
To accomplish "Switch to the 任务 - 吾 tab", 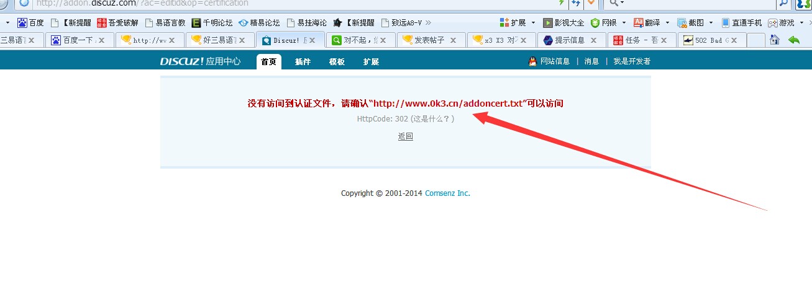I will coord(641,40).
